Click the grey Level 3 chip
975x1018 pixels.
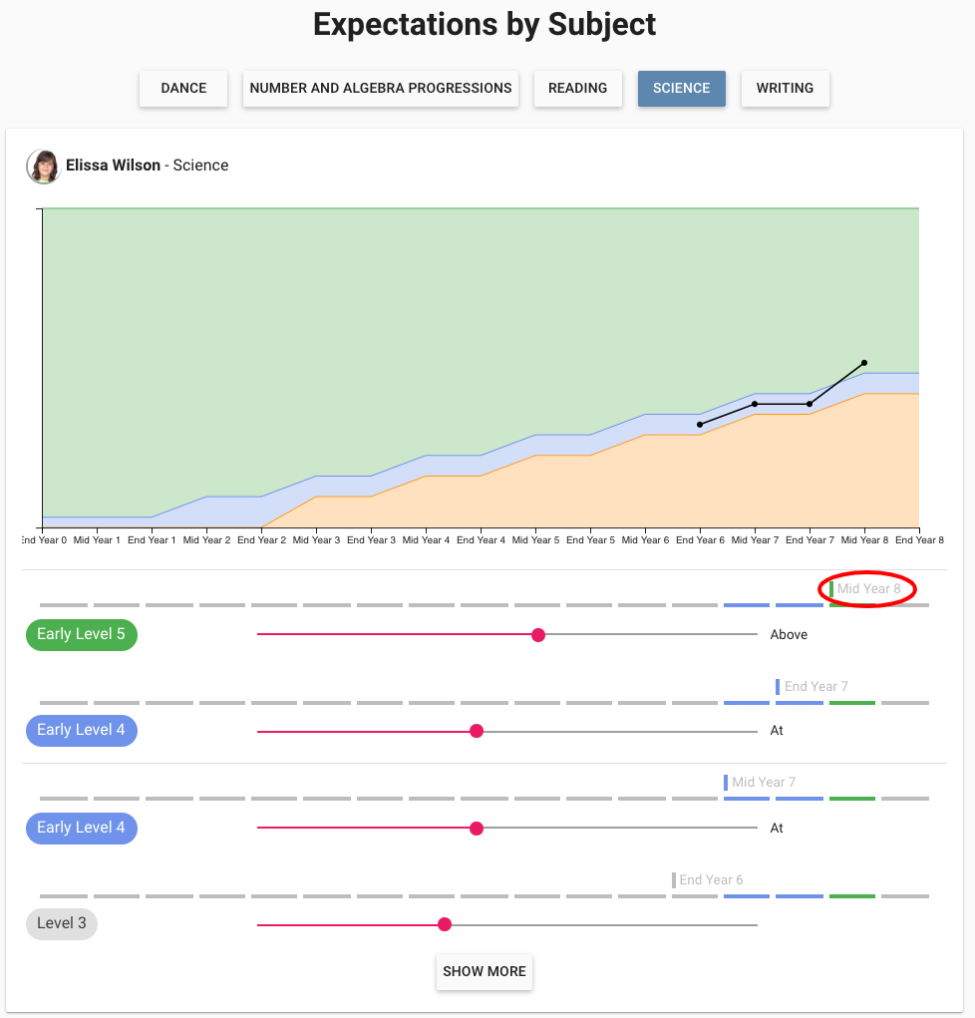coord(62,923)
